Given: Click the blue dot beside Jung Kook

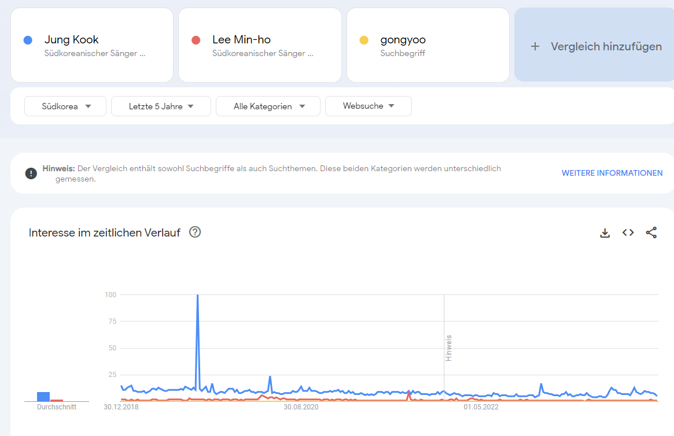Looking at the screenshot, I should [x=27, y=40].
